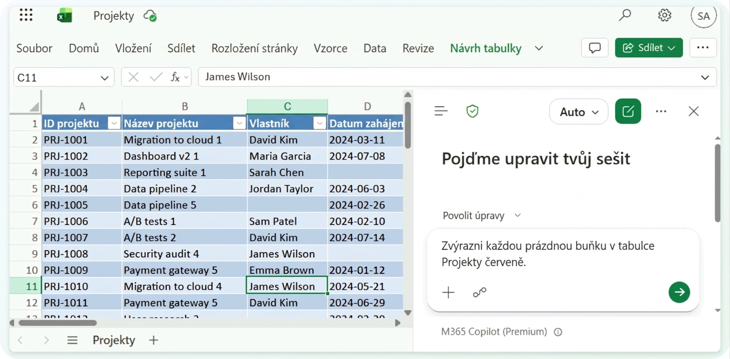730x359 pixels.
Task: Open the Vlastník column filter dropdown
Action: [320, 124]
